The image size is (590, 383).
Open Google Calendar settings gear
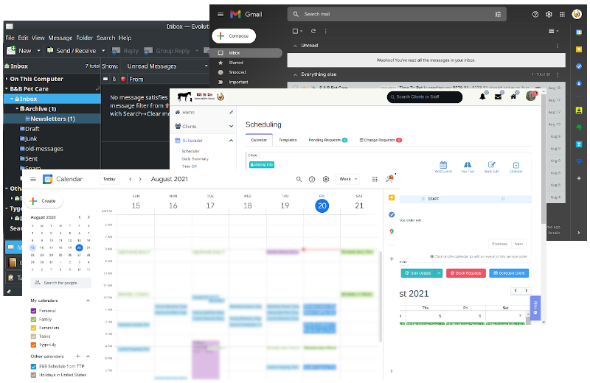[x=326, y=179]
